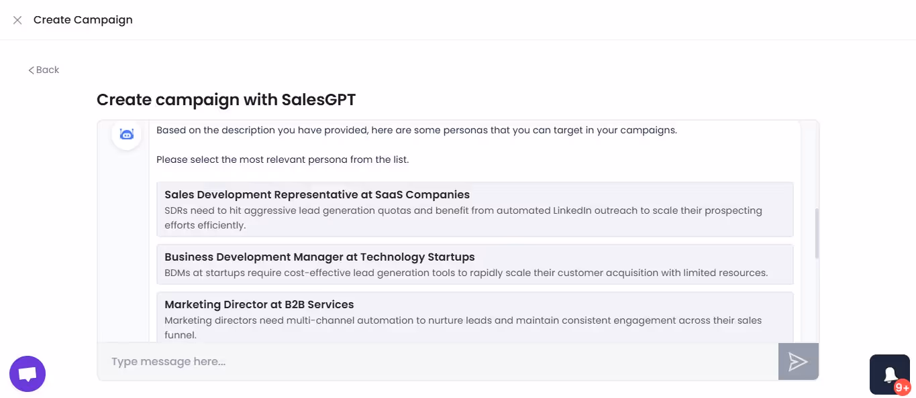
Task: Pick the Marketing Director at B2B Services persona
Action: 475,316
